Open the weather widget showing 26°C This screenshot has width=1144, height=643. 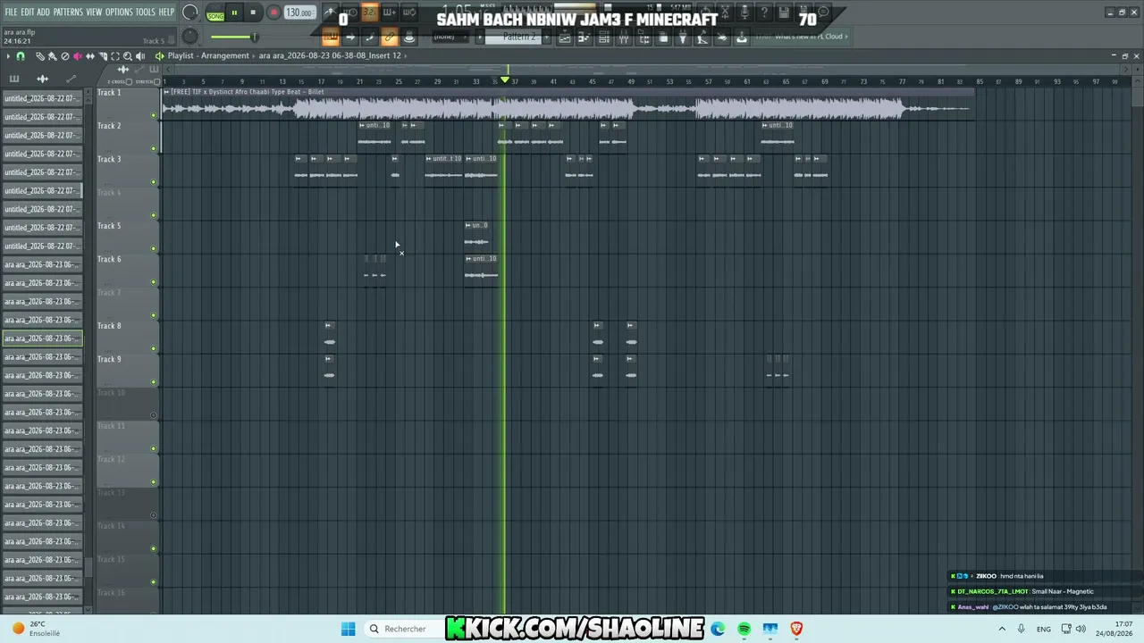tap(36, 629)
